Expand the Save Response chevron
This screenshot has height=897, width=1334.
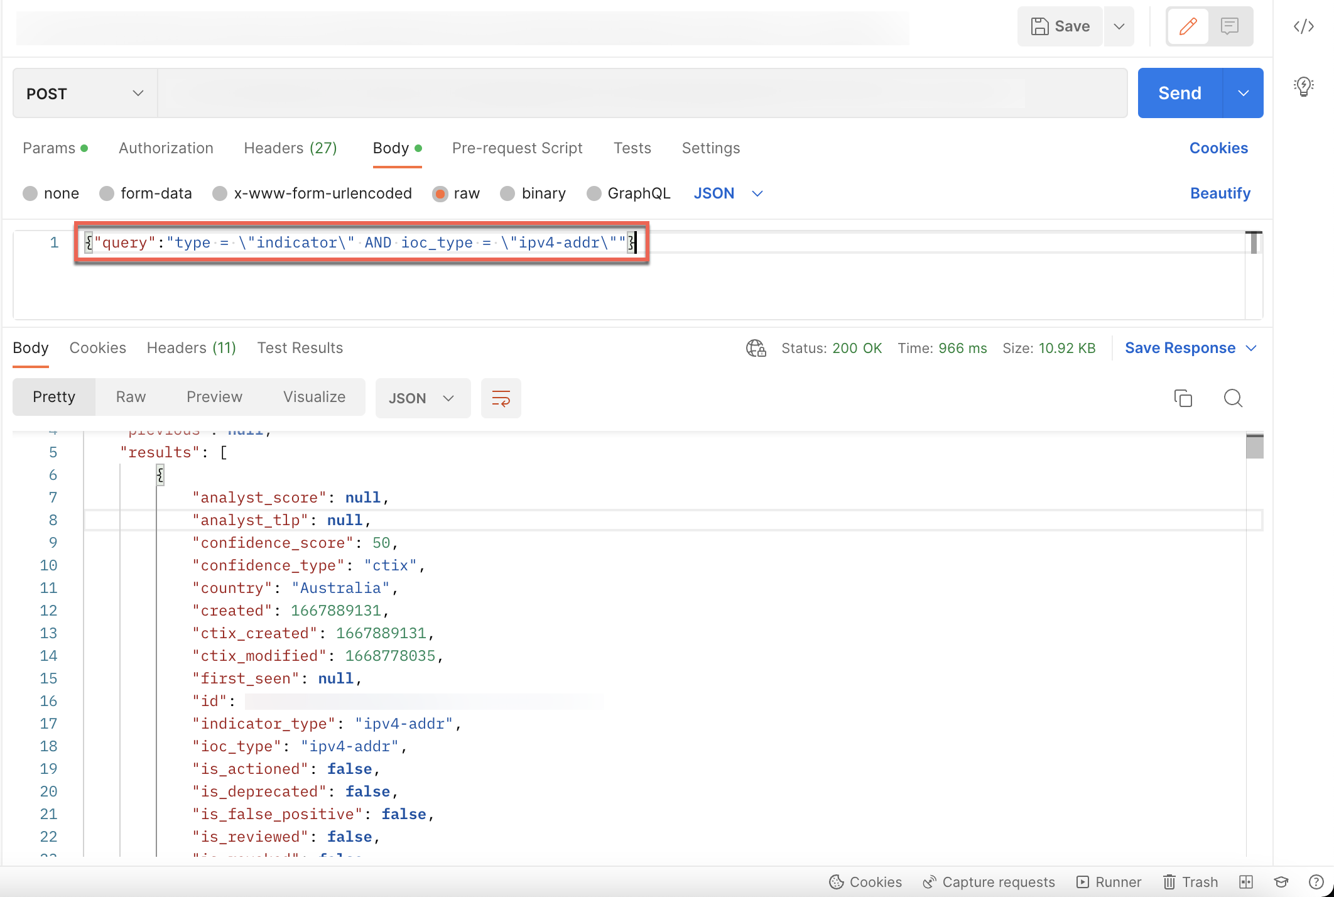coord(1251,348)
